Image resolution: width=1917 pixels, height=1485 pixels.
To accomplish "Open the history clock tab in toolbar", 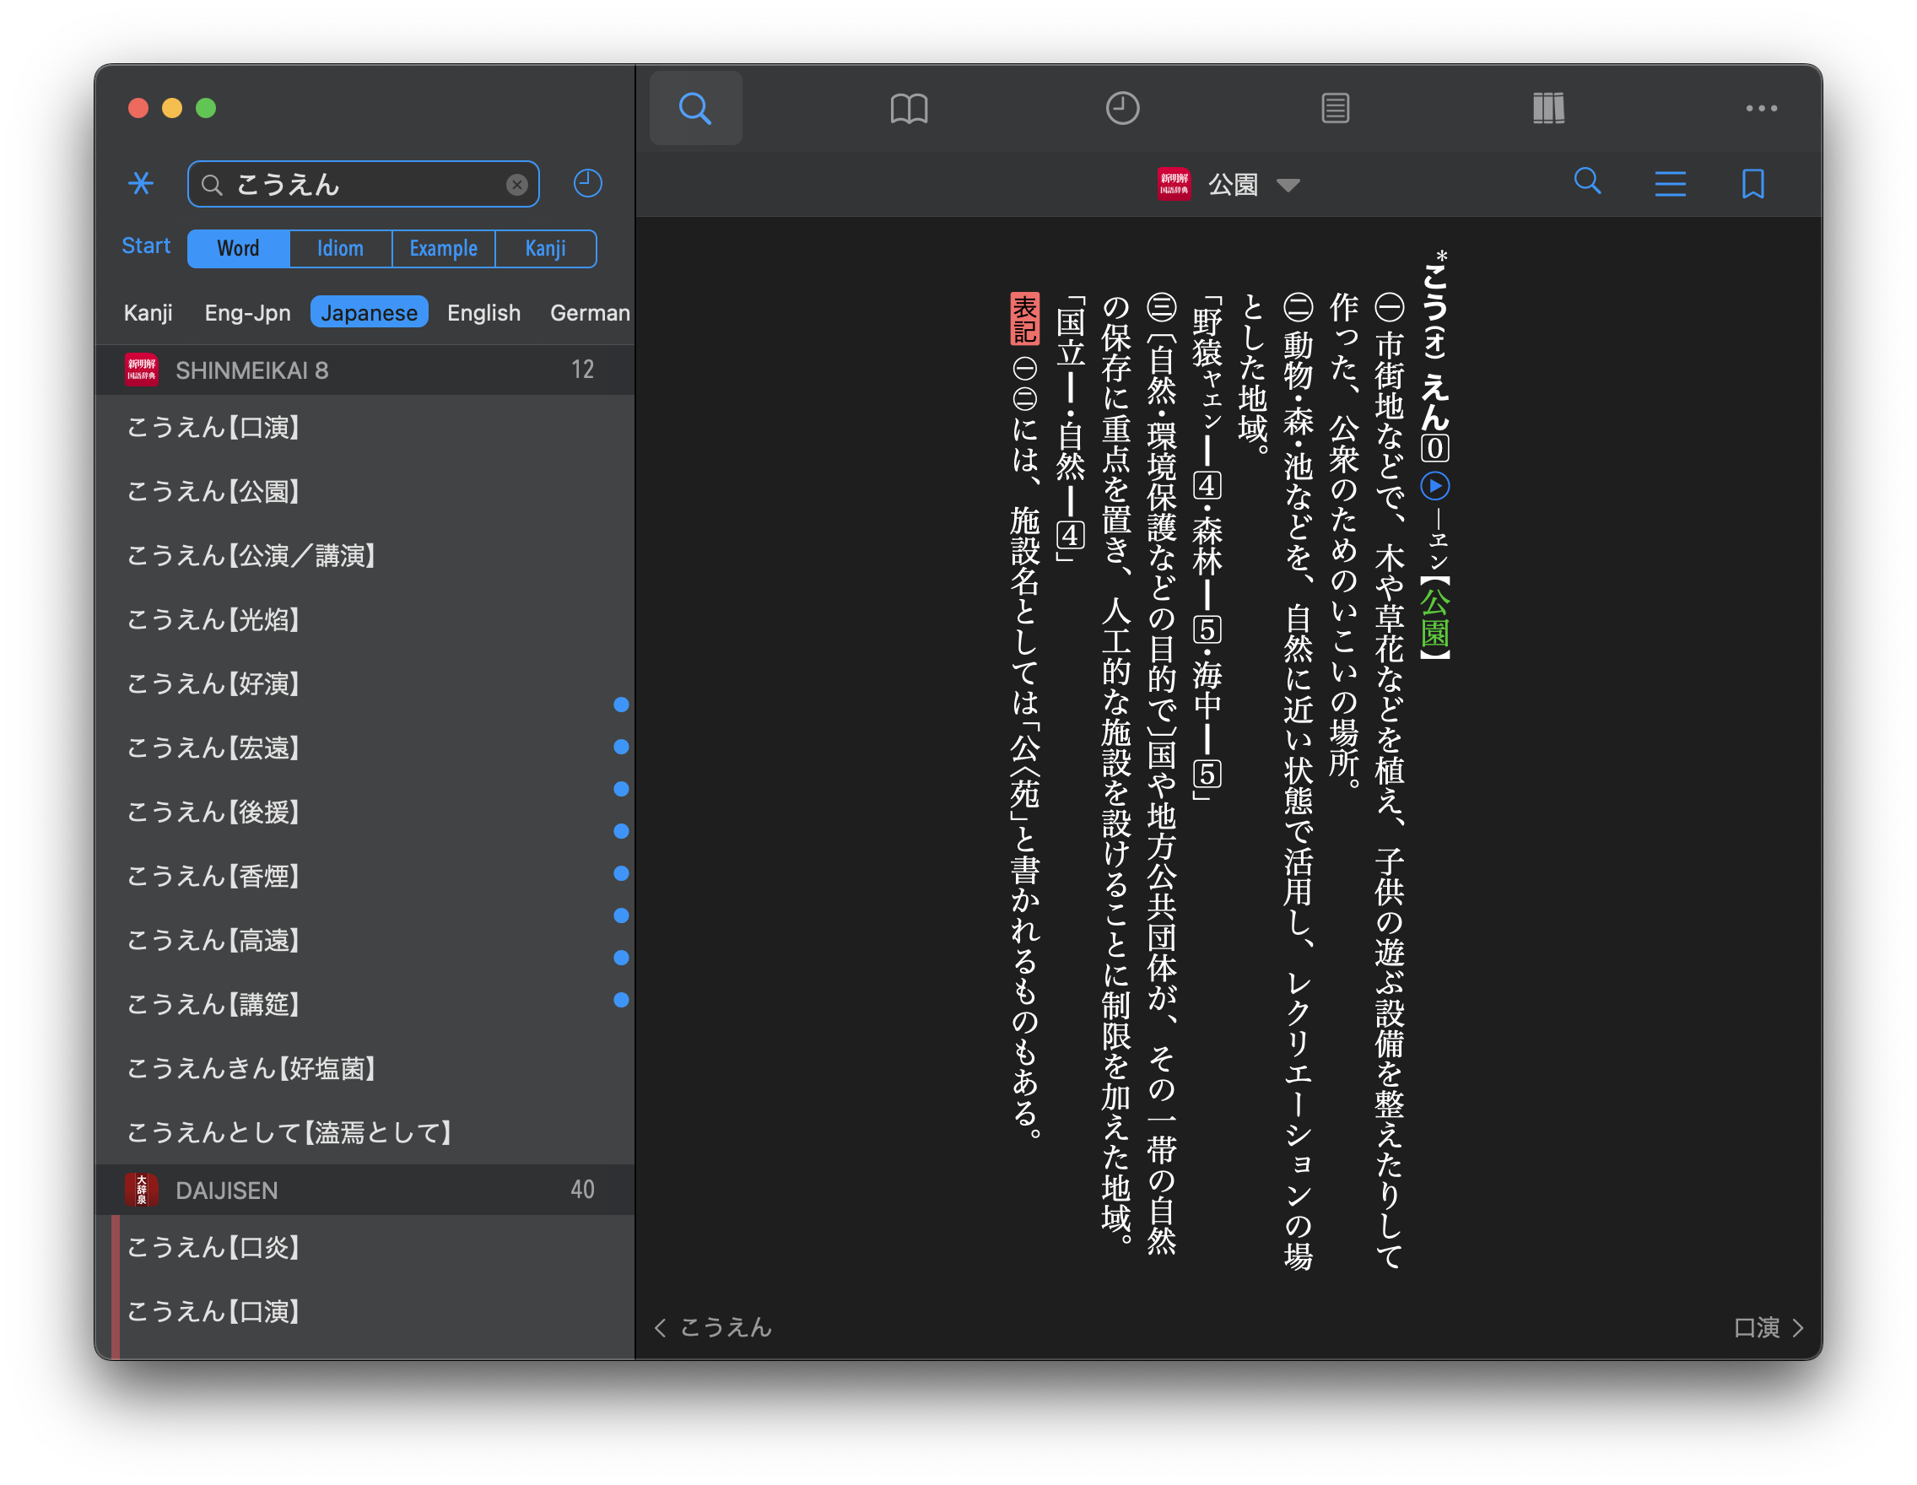I will click(1121, 109).
